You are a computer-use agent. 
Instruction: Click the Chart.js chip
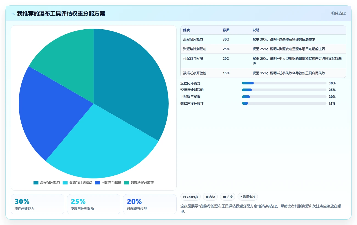point(191,197)
